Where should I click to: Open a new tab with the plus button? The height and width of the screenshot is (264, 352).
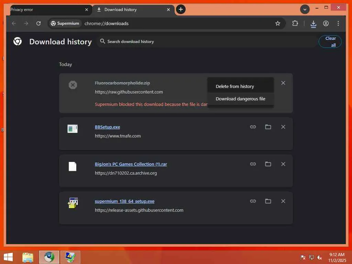pyautogui.click(x=181, y=9)
